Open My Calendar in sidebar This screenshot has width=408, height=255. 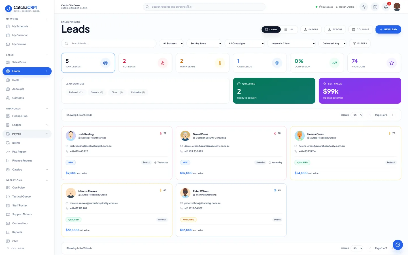[27, 35]
